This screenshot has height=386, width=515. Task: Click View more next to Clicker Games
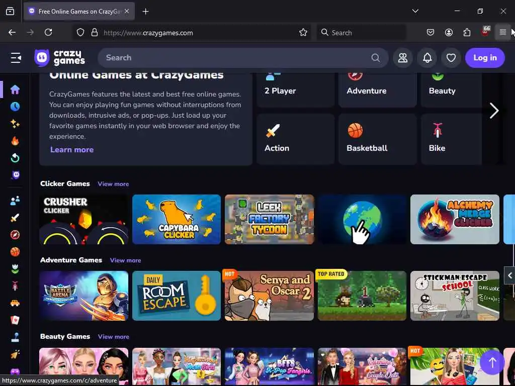tap(113, 184)
